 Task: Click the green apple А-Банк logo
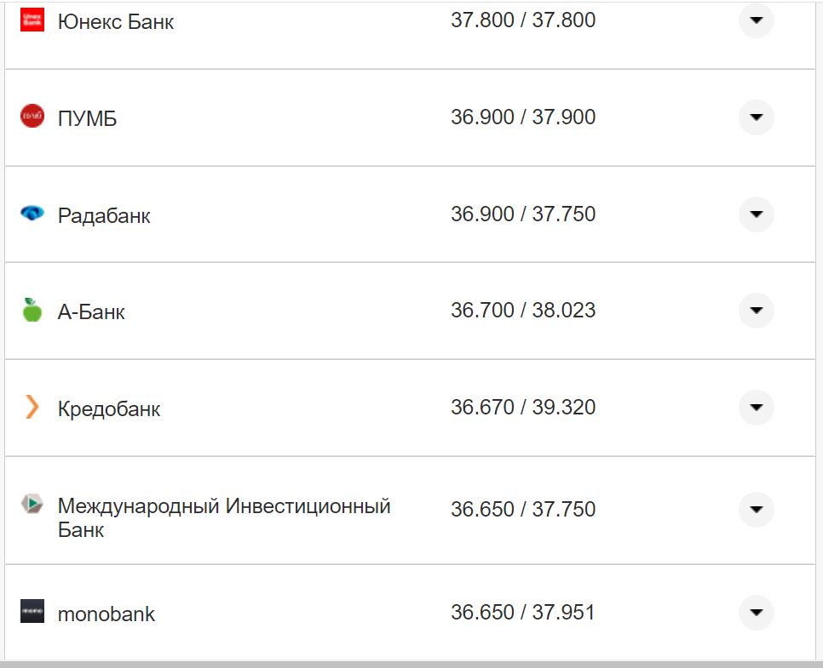[32, 310]
